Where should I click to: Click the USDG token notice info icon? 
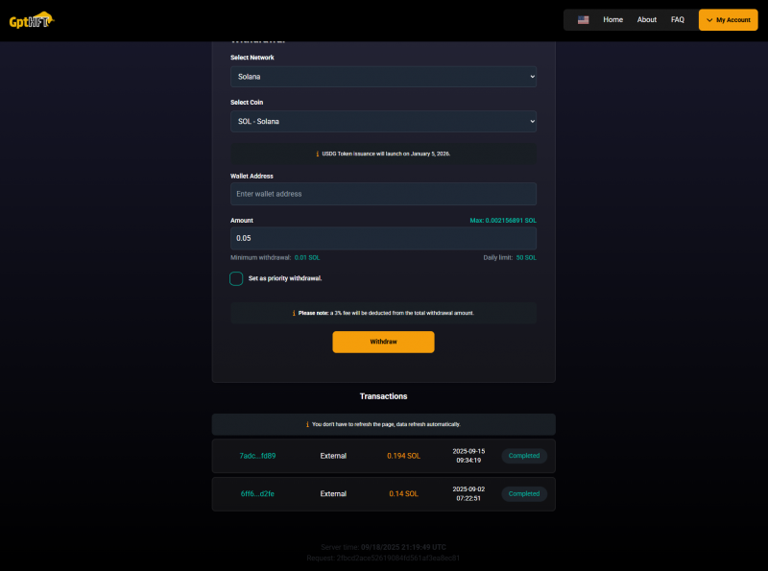318,154
